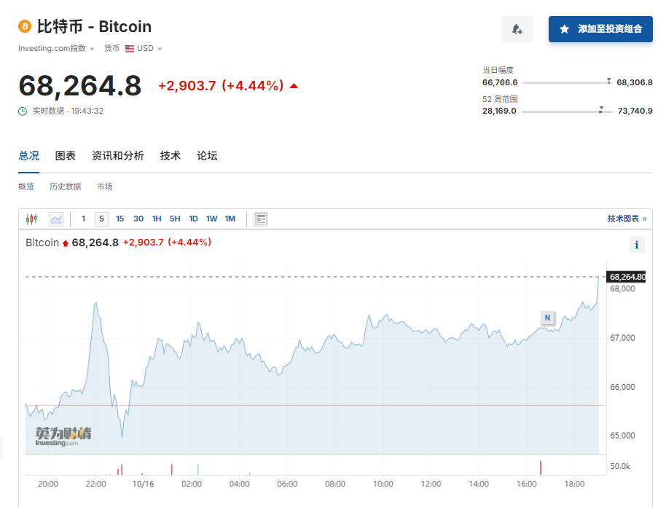Switch to the 图表 tab
The height and width of the screenshot is (507, 666).
[66, 156]
